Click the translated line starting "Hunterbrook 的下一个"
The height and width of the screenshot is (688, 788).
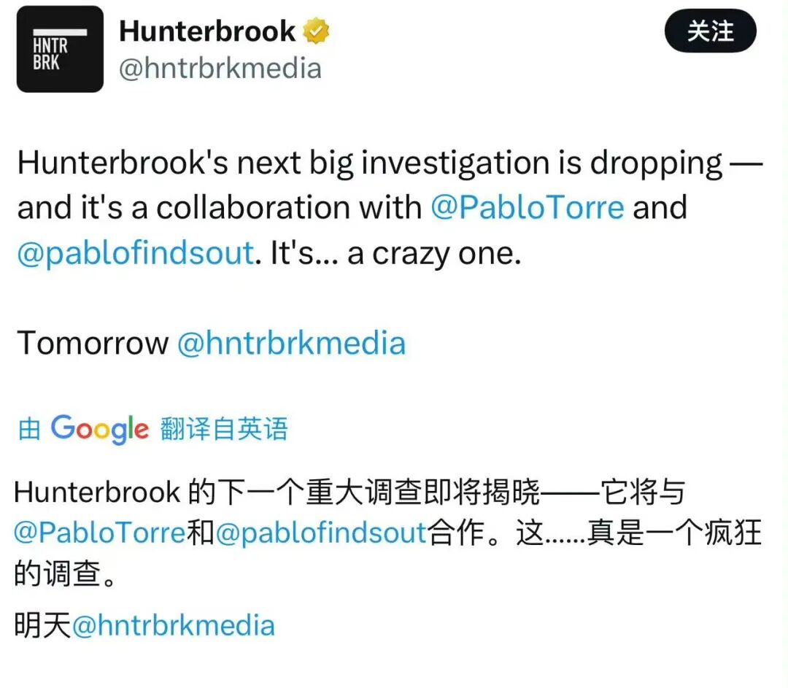tap(349, 492)
